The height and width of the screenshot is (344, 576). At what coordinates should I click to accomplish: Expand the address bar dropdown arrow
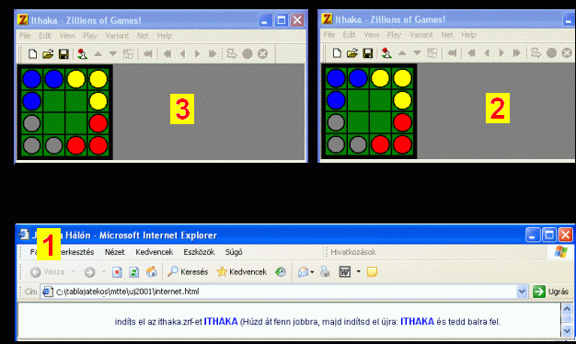point(522,292)
